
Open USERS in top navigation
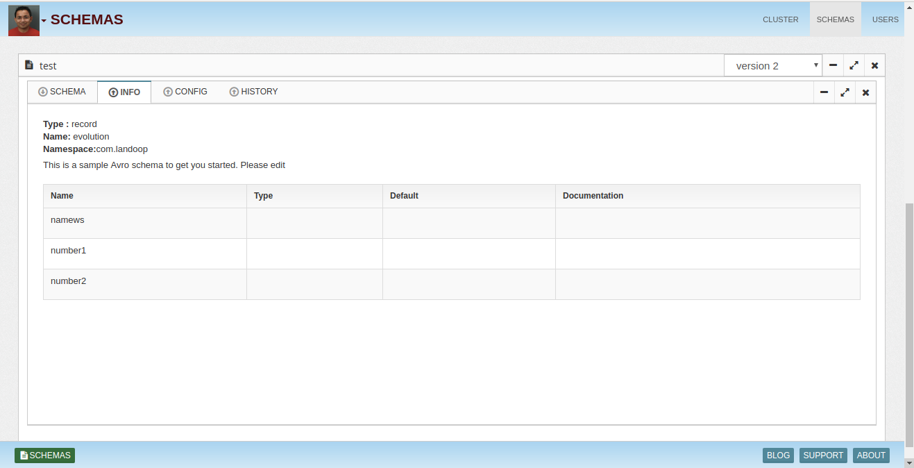(x=885, y=19)
